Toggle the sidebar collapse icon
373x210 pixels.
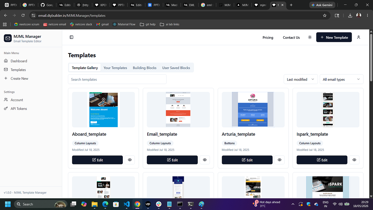[x=71, y=37]
